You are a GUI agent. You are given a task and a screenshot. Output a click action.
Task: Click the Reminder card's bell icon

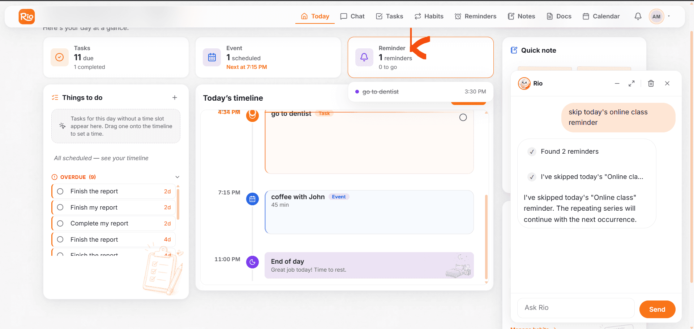click(364, 57)
